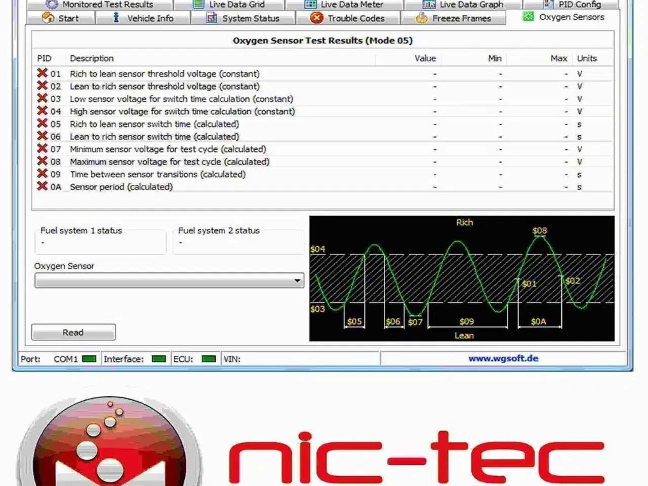Click the System Status checkmark icon
This screenshot has height=486, width=648.
point(212,18)
